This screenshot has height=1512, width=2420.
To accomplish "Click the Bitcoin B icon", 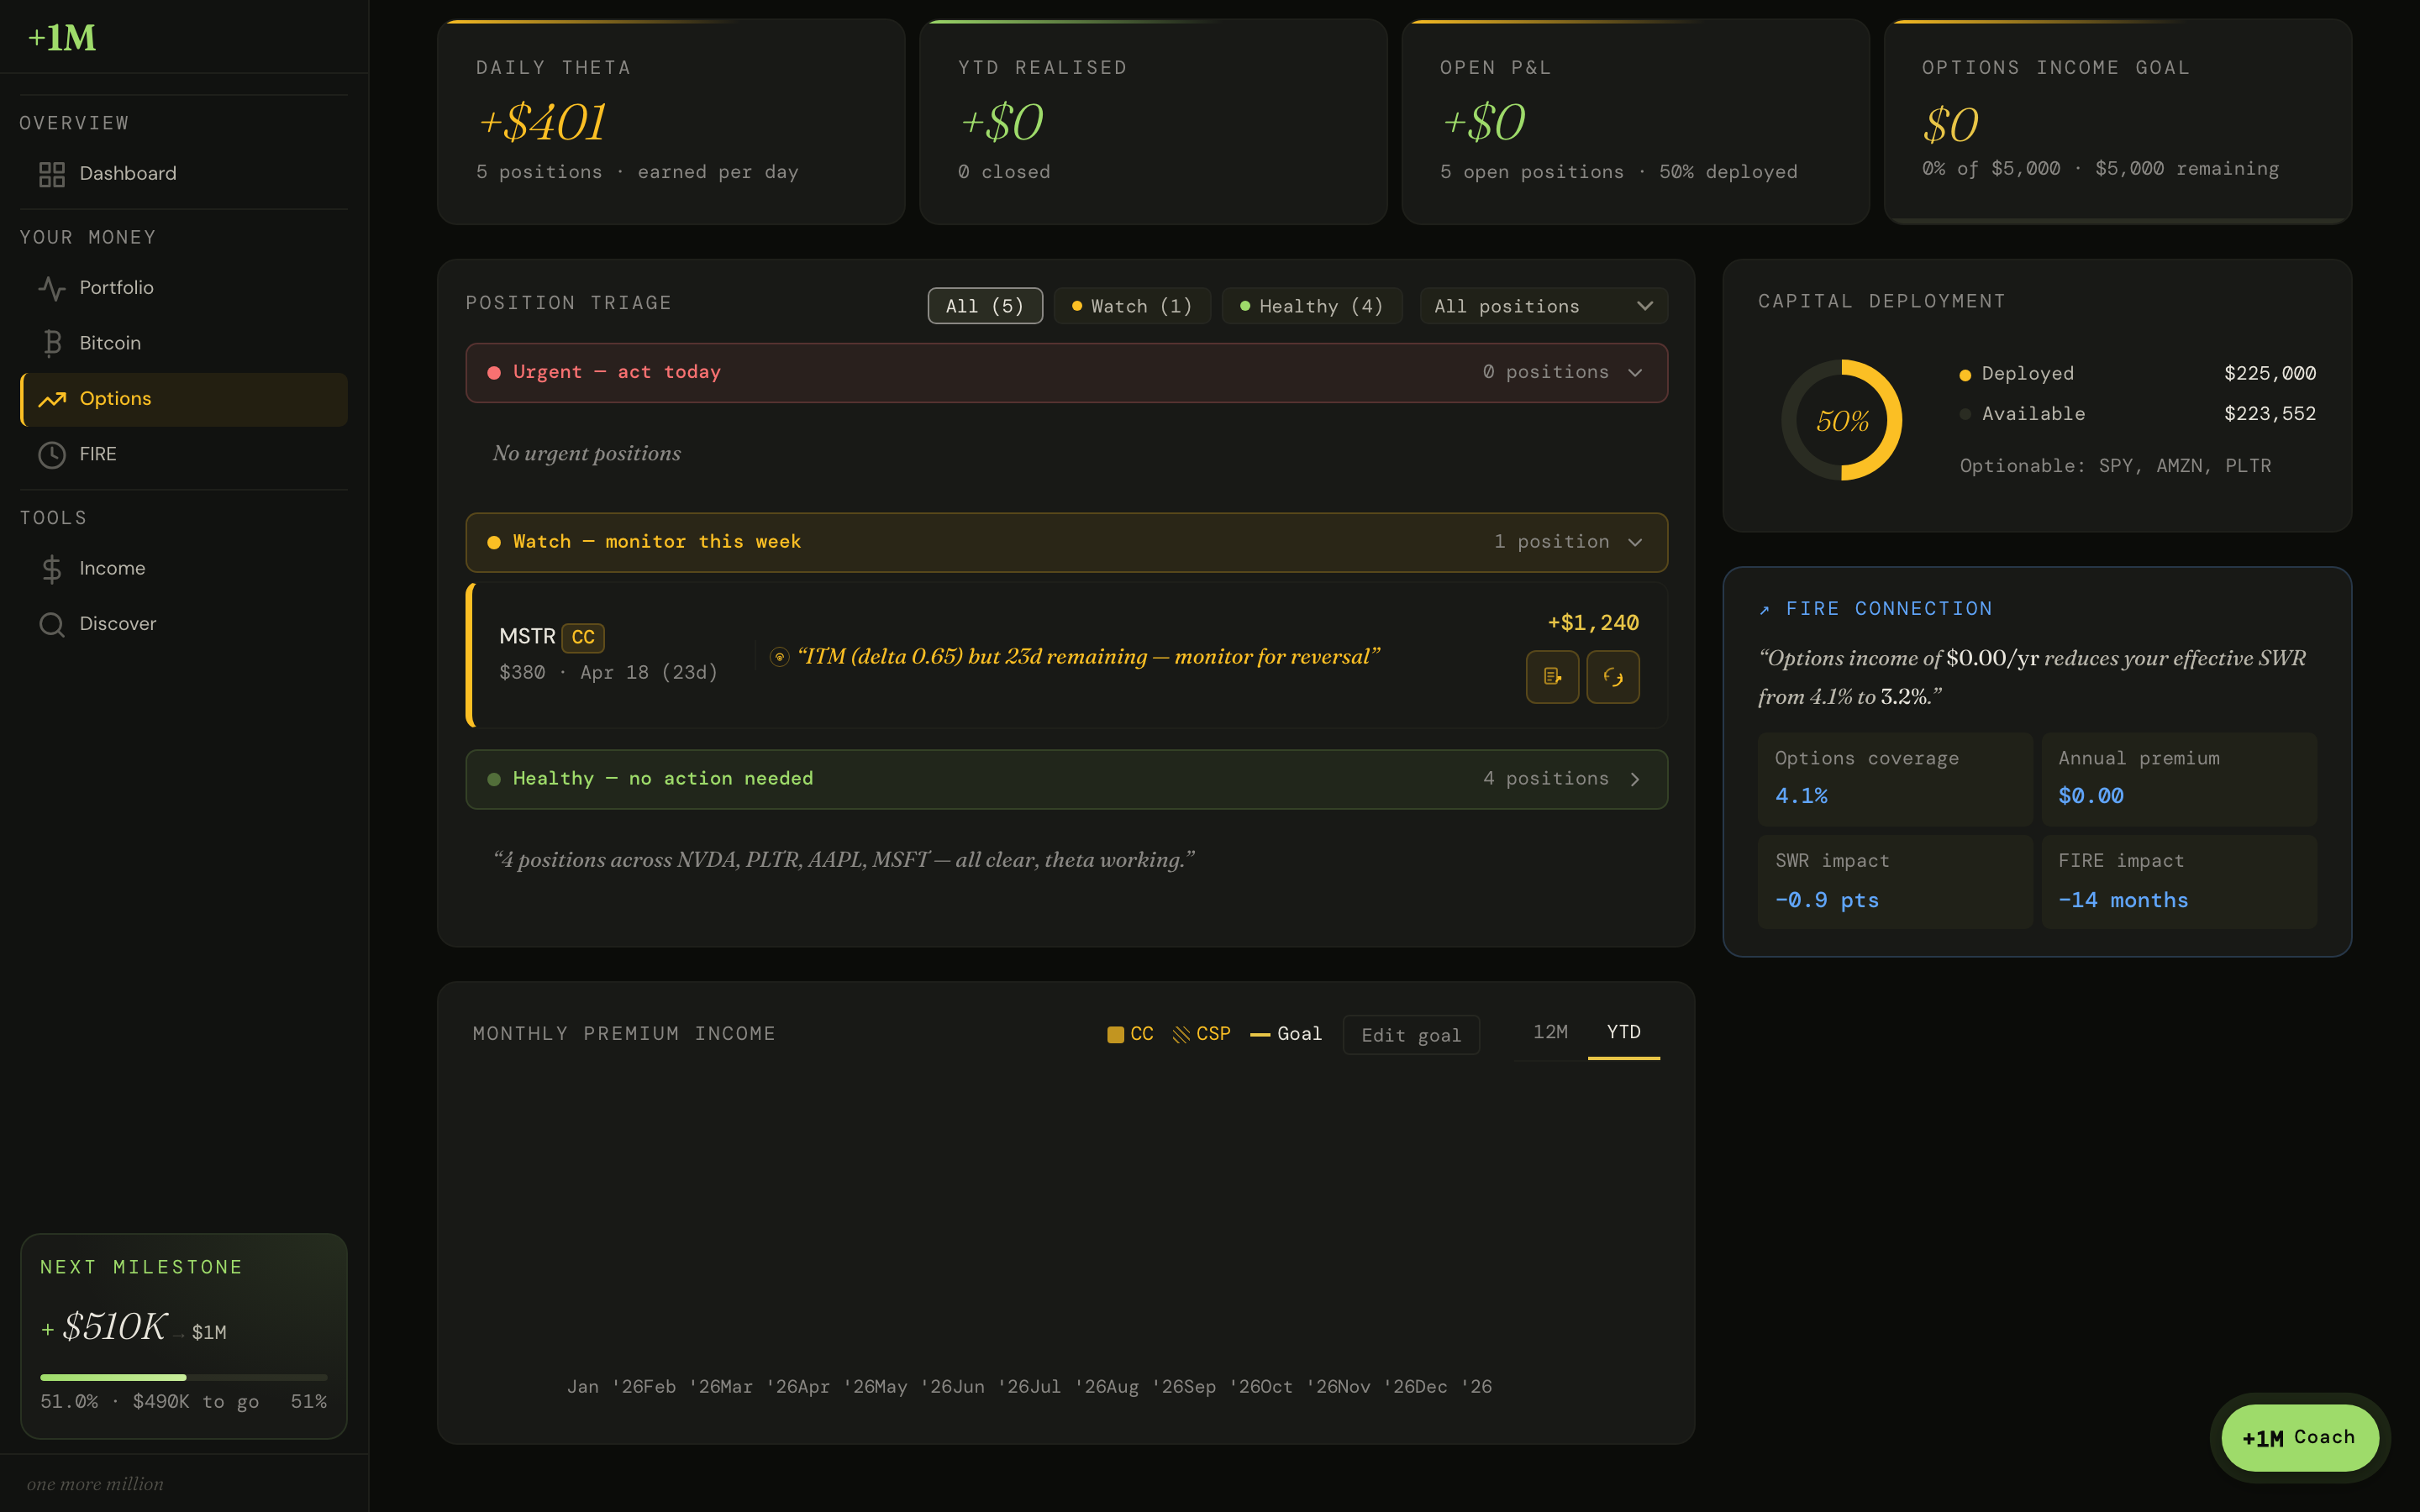I will pos(52,343).
